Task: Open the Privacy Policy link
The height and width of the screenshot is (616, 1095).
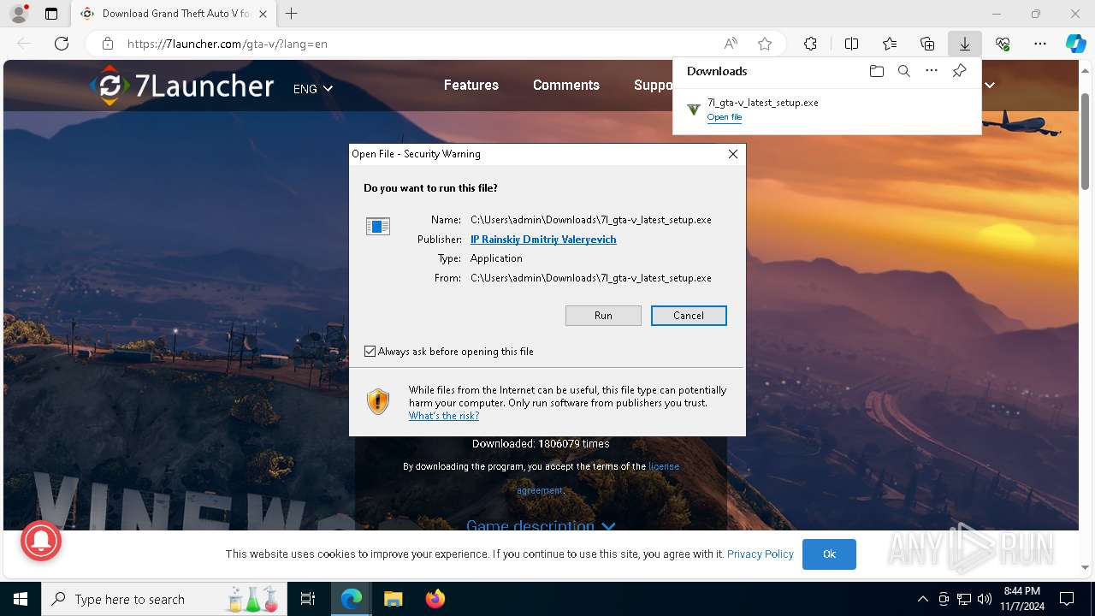Action: [x=761, y=554]
